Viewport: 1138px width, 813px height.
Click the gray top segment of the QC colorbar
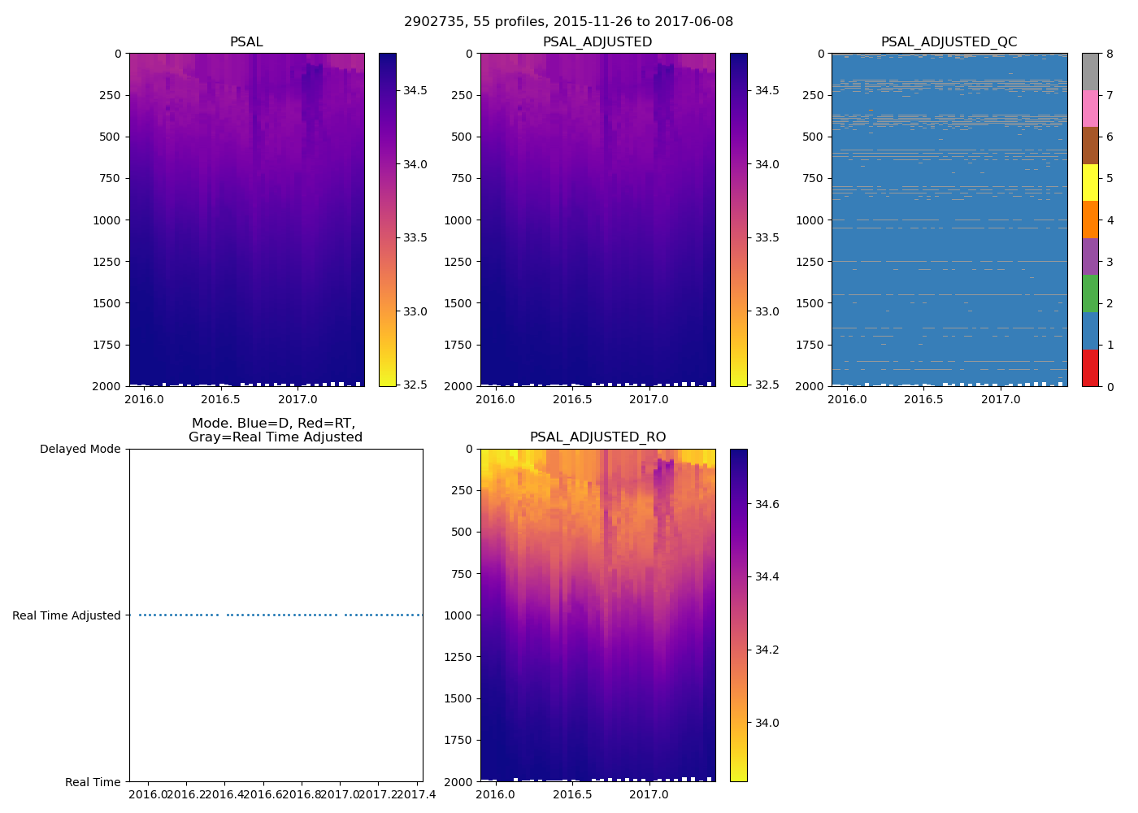[x=1090, y=72]
